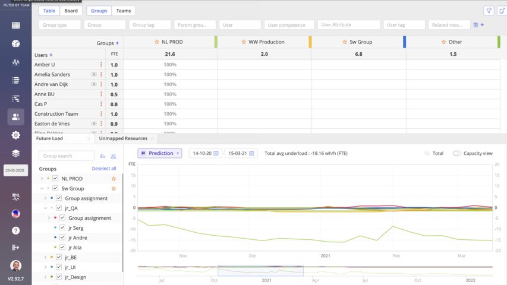Switch to the Board view tab
This screenshot has height=285, width=507.
(x=71, y=11)
